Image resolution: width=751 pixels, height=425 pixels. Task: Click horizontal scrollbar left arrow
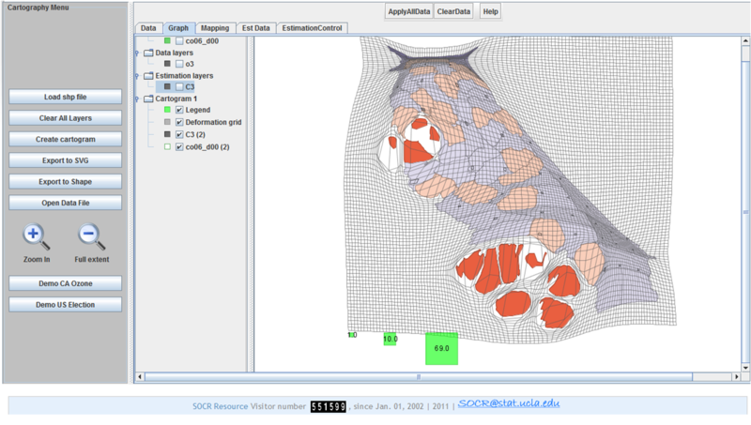click(139, 376)
